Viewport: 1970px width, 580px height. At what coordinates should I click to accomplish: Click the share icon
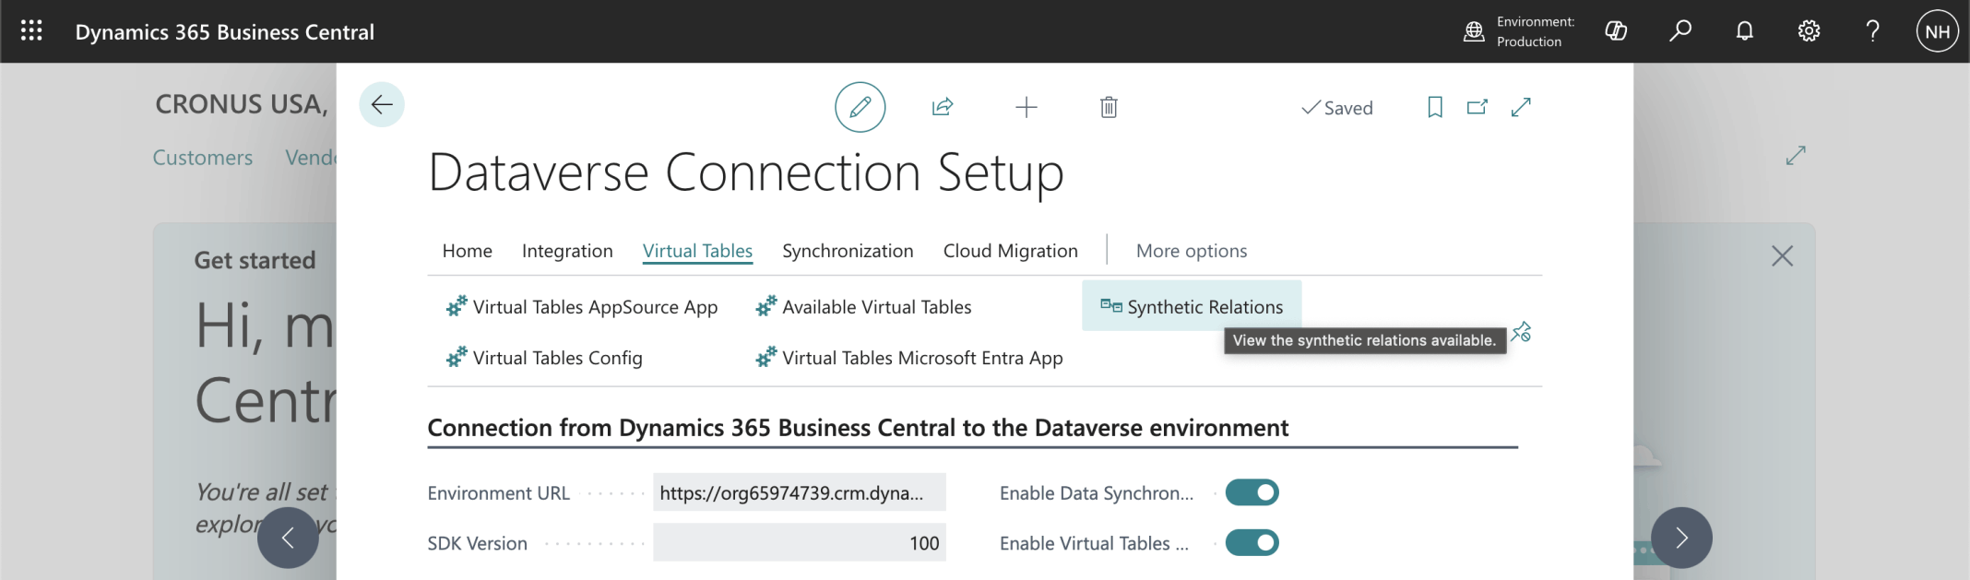point(942,107)
